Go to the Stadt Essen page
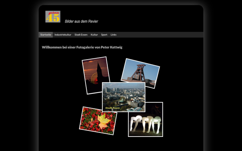 coord(81,35)
